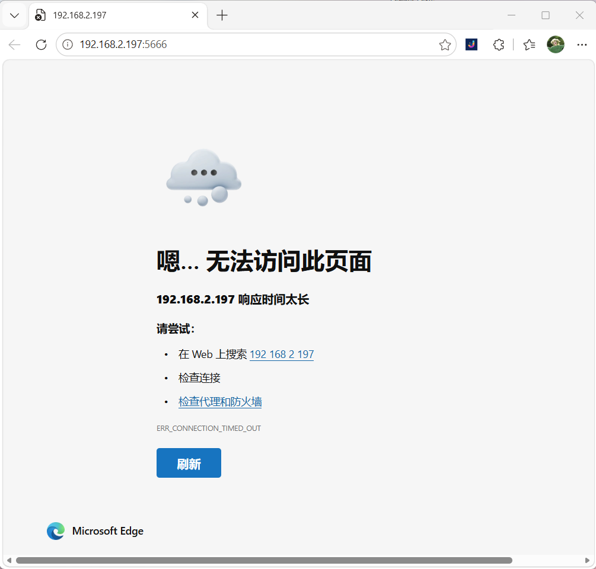Reload page with the refresh icon
The width and height of the screenshot is (596, 569).
point(41,45)
